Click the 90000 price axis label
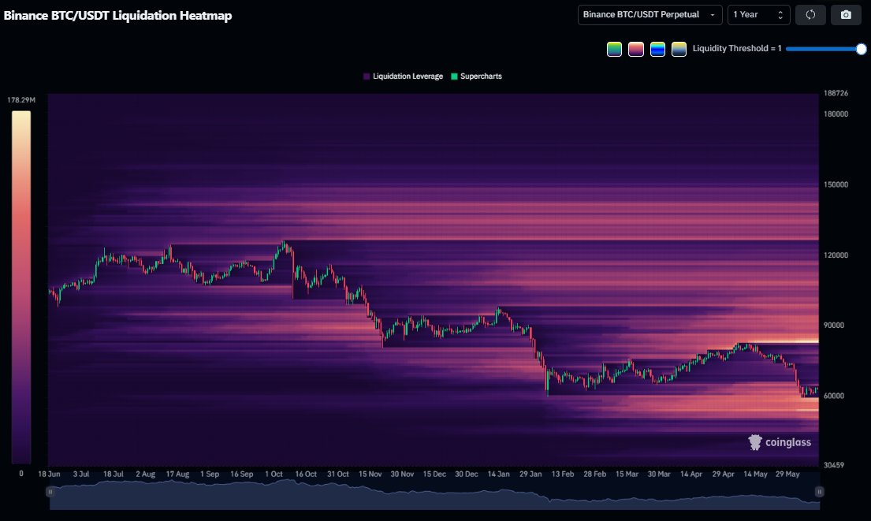 pos(834,325)
